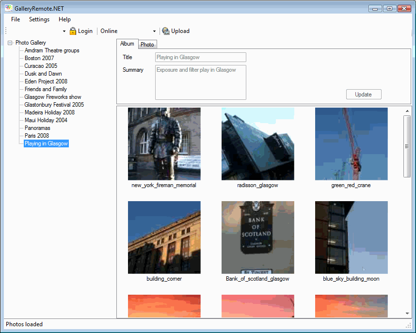Select the Glastonbury Festival 2005 album

tap(54, 105)
